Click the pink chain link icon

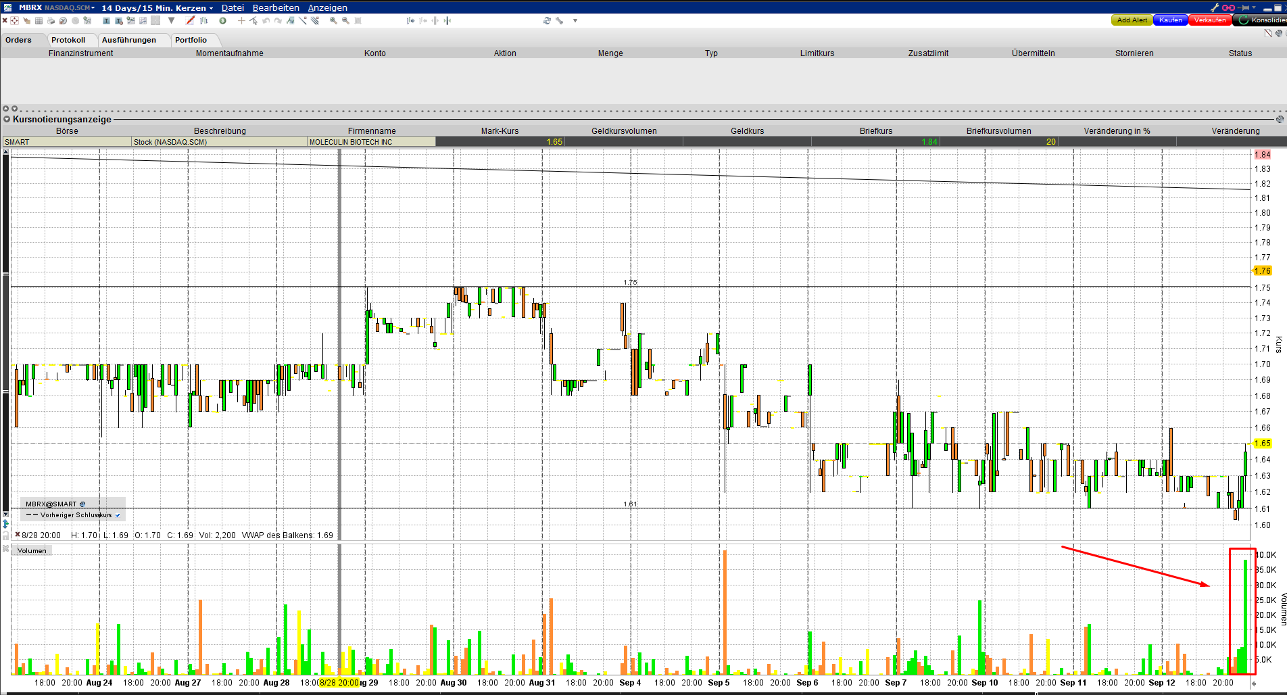coord(1228,7)
